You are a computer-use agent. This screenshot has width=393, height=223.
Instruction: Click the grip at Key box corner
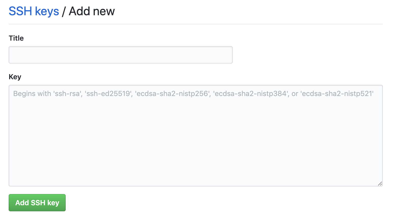(380, 183)
